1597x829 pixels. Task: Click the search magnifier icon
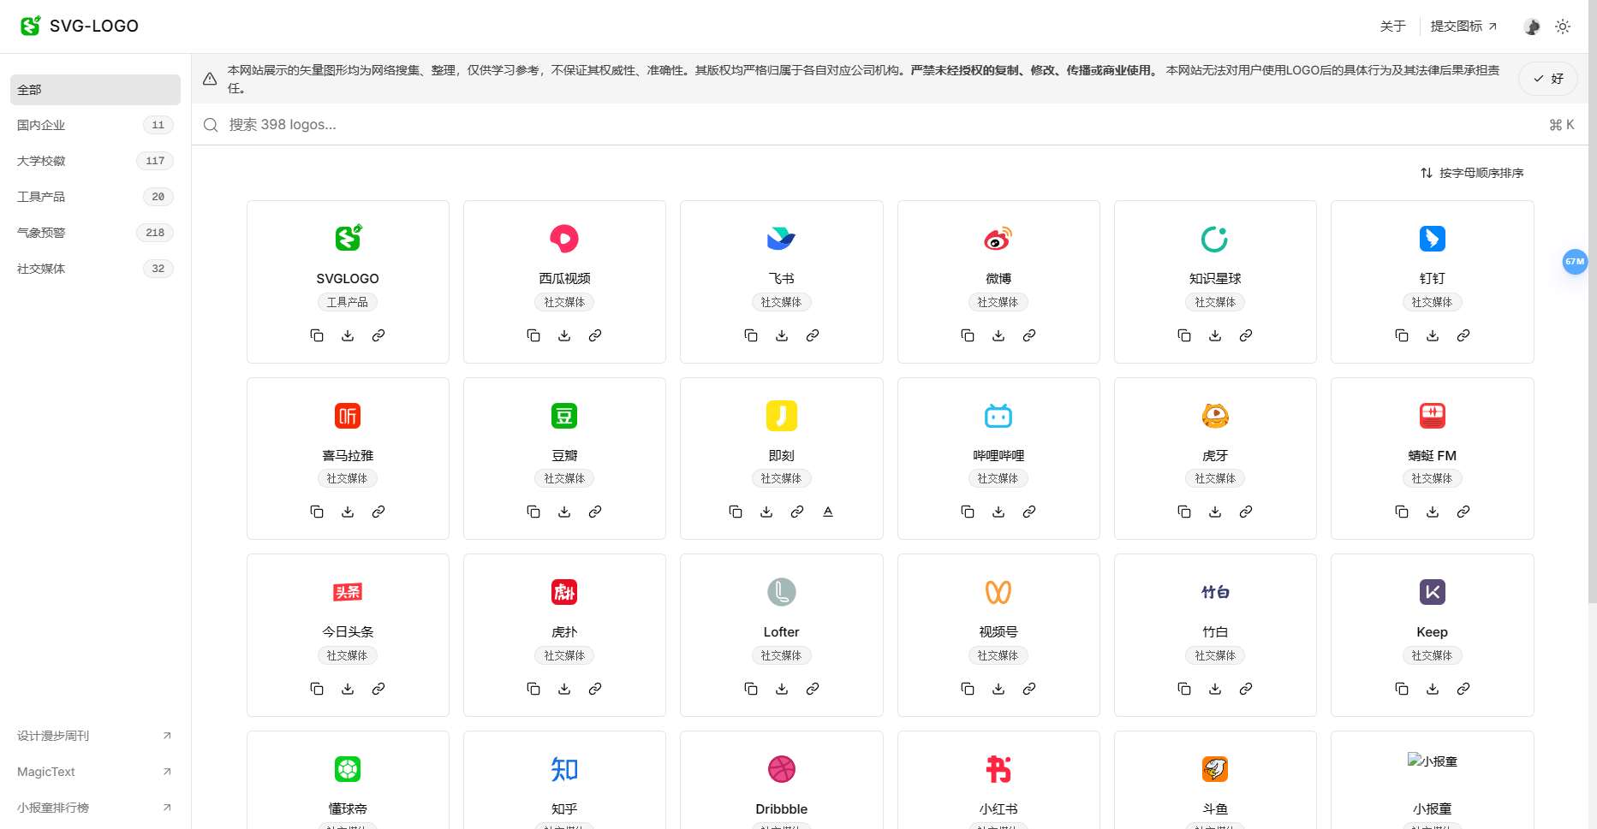click(211, 125)
